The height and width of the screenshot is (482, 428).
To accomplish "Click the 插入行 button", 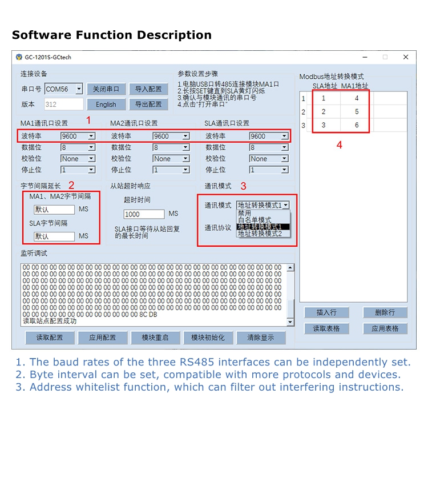I will pyautogui.click(x=326, y=312).
